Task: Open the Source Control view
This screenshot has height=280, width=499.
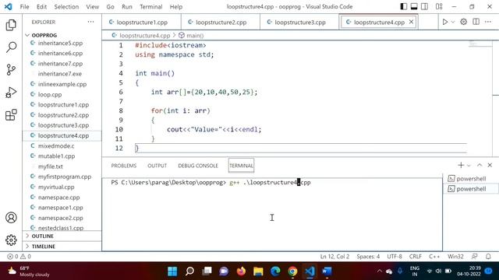Action: pyautogui.click(x=11, y=69)
